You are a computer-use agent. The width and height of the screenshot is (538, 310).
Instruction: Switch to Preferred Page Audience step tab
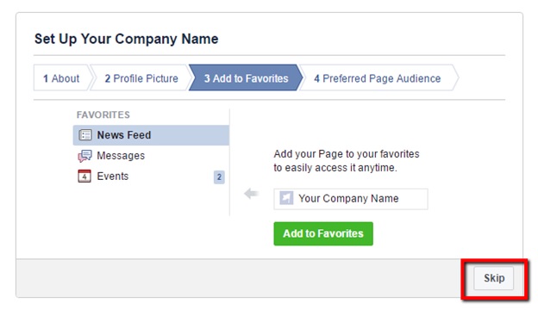pyautogui.click(x=378, y=78)
